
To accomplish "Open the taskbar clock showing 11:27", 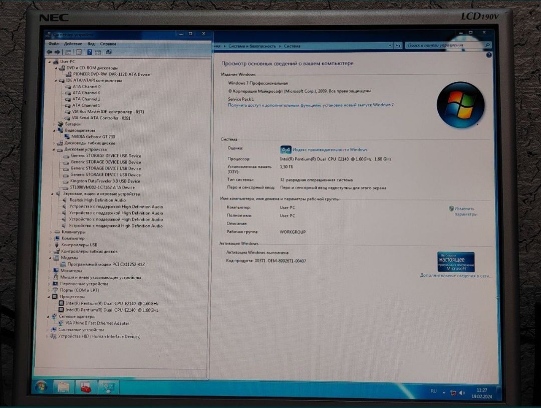I will tap(482, 393).
